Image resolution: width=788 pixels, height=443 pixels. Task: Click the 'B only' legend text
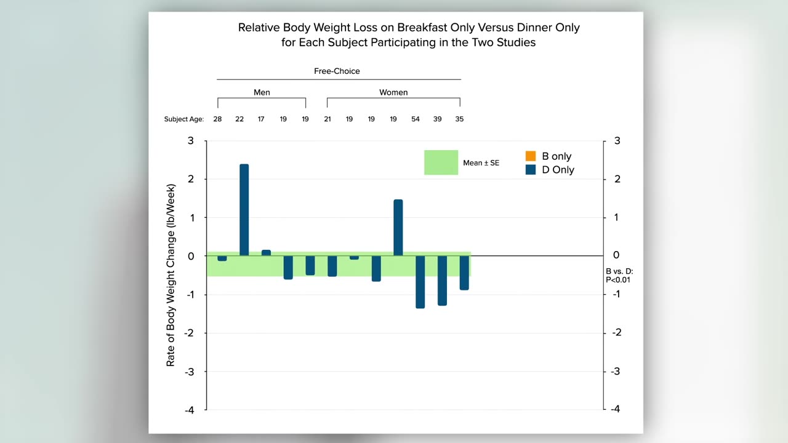point(557,156)
